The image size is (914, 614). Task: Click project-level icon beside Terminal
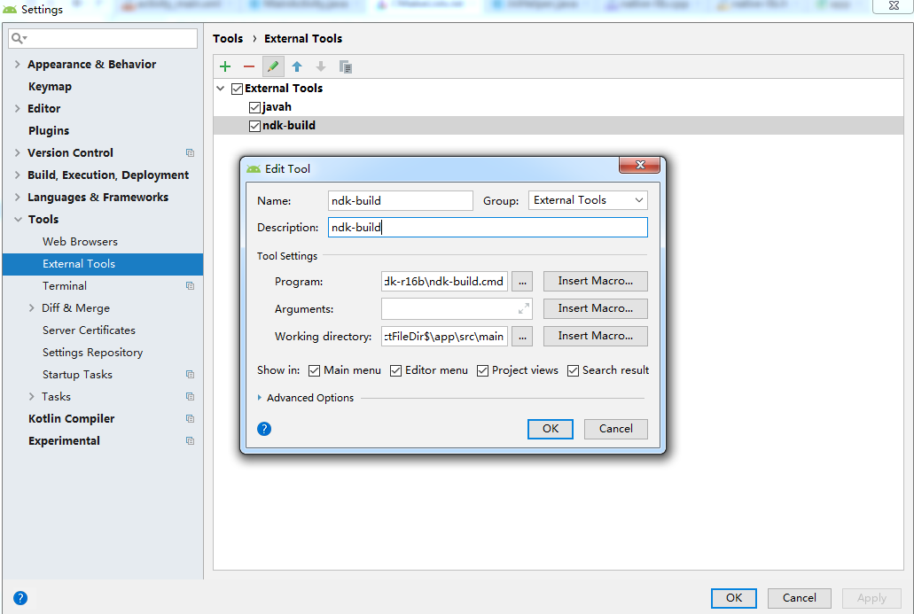point(190,285)
